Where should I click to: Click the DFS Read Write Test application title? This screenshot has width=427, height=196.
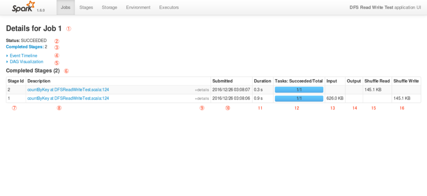pyautogui.click(x=371, y=7)
